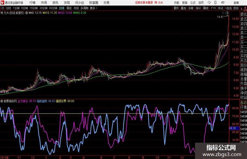The width and height of the screenshot is (247, 159).
Task: Open the 资讯 menu
Action: click(55, 3)
